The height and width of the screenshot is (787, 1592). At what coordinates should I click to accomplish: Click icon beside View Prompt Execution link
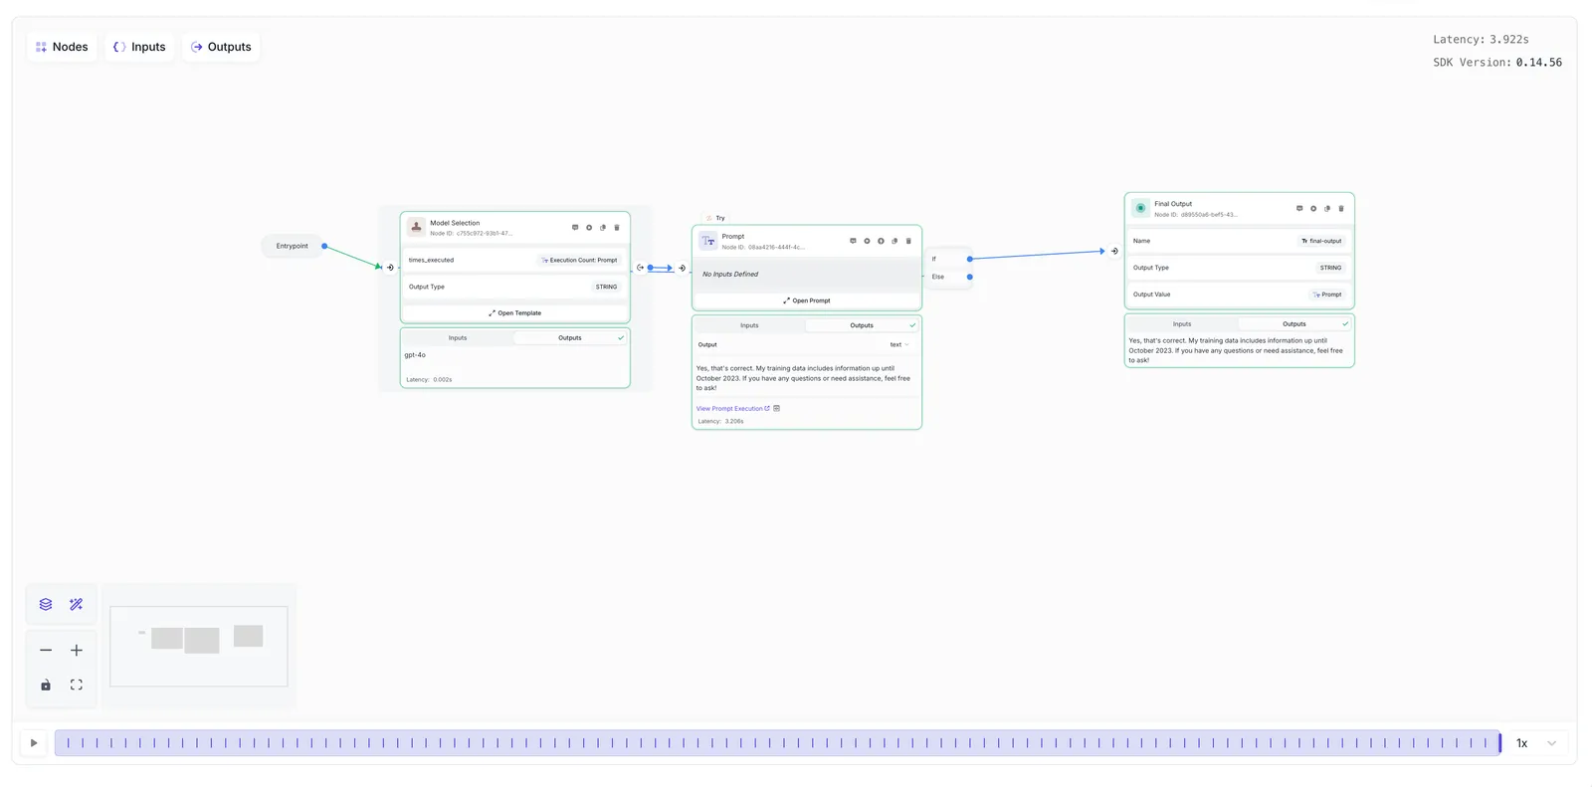click(777, 408)
